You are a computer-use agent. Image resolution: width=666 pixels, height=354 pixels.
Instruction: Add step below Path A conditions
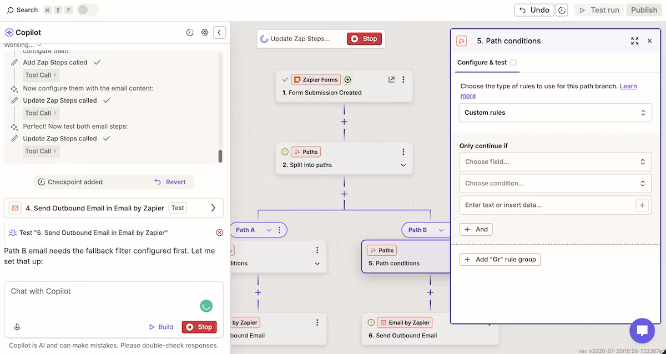click(x=258, y=292)
